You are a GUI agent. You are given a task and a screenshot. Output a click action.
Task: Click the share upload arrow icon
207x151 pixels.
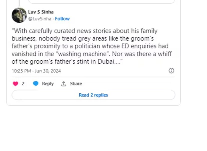tap(64, 84)
